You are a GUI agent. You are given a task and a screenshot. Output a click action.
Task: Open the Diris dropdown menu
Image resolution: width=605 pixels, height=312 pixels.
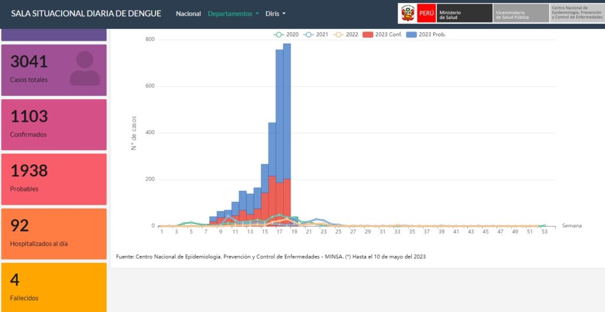pos(275,14)
